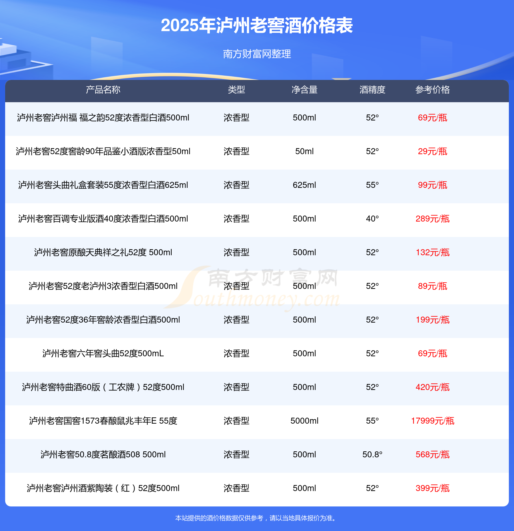Select "55°" in the 头曲礼盒套装 row
Image resolution: width=514 pixels, height=531 pixels.
point(372,185)
